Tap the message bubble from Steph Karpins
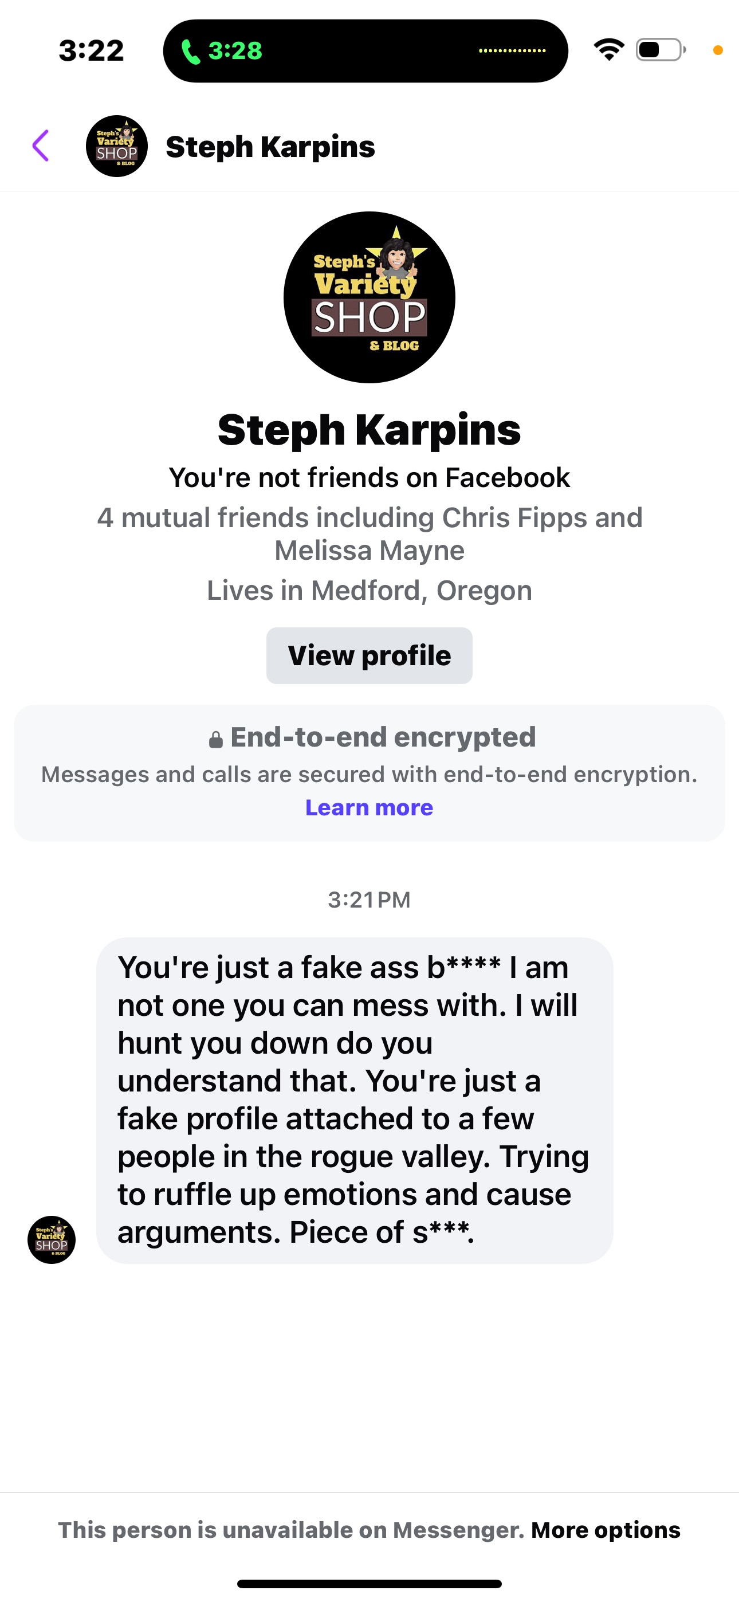This screenshot has height=1602, width=739. 355,1100
